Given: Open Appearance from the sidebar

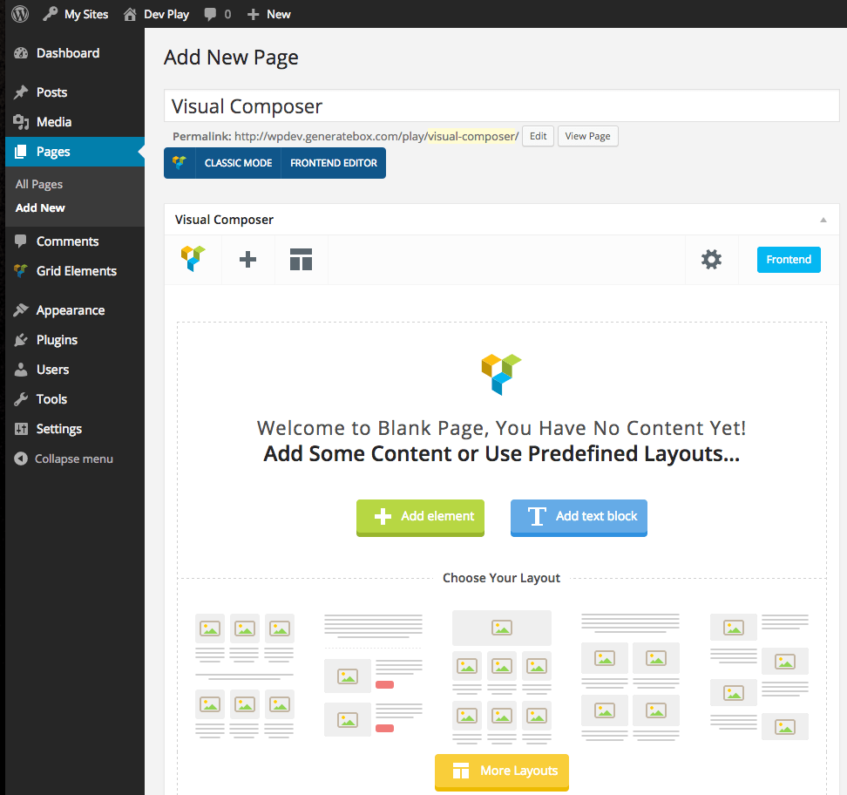Looking at the screenshot, I should pos(69,309).
